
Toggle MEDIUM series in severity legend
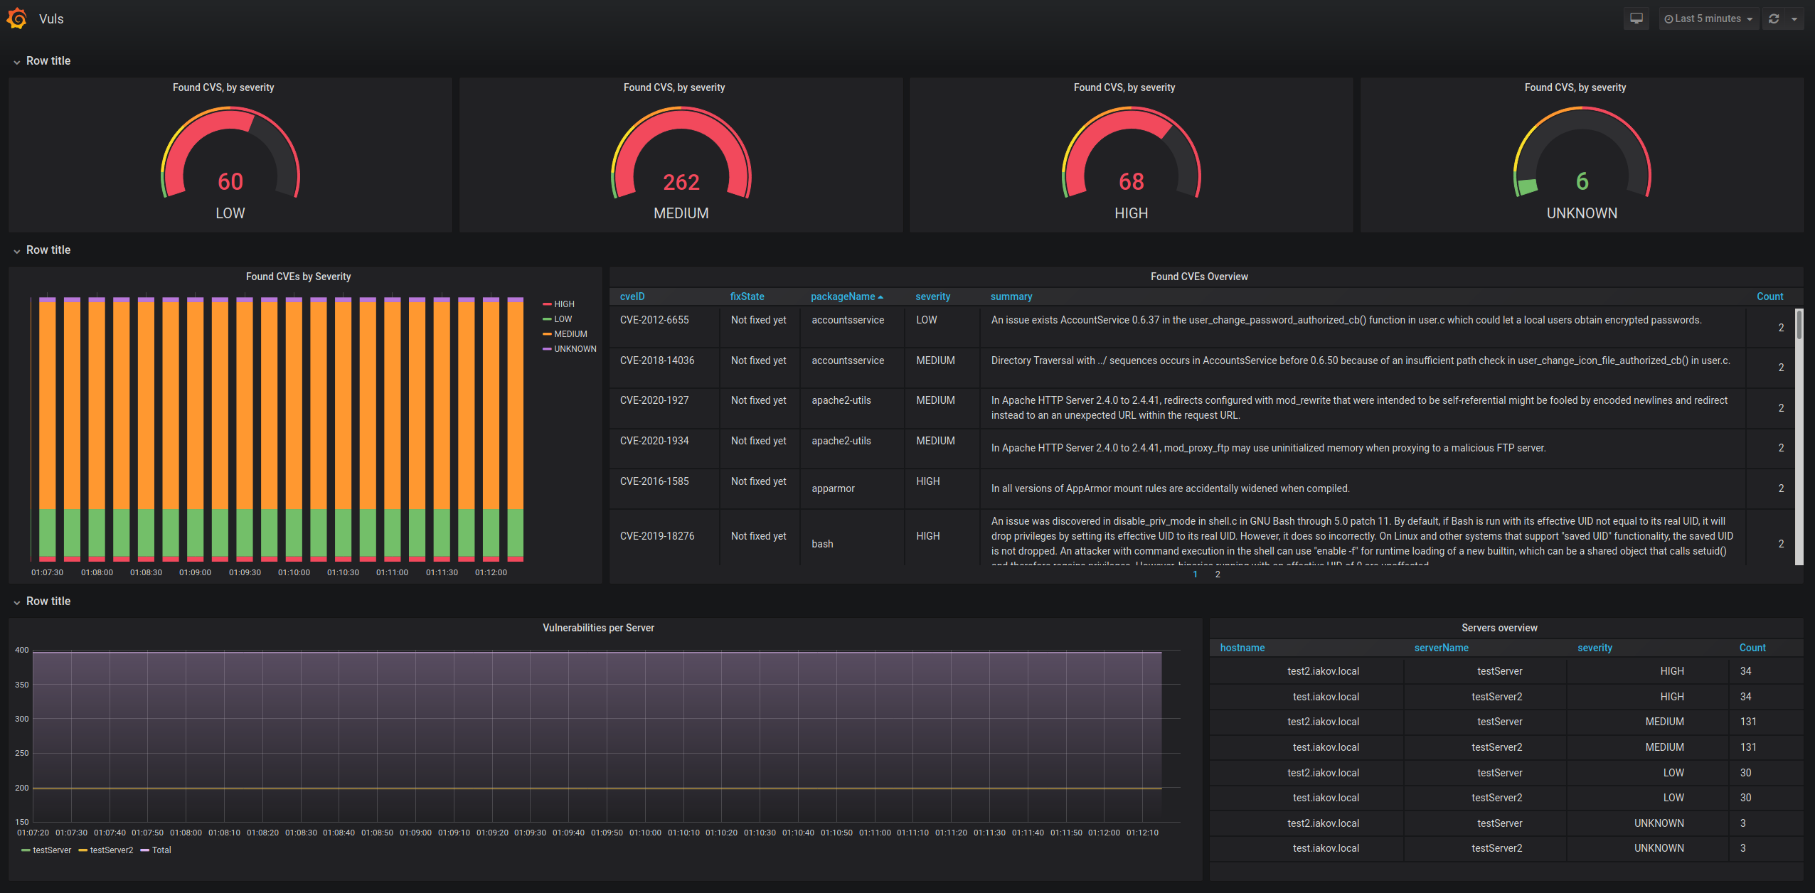pos(570,334)
